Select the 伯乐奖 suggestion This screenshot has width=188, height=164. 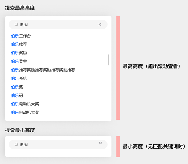(x=17, y=87)
